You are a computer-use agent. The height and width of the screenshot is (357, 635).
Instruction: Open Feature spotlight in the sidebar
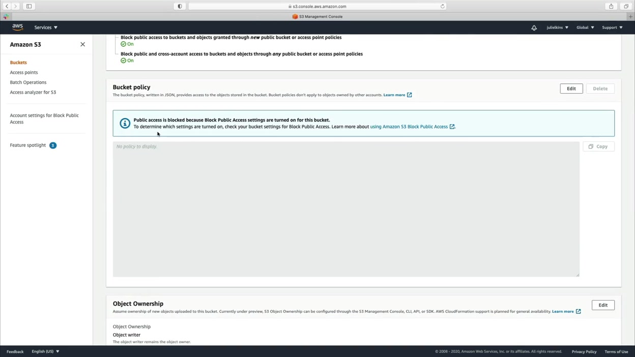tap(28, 145)
